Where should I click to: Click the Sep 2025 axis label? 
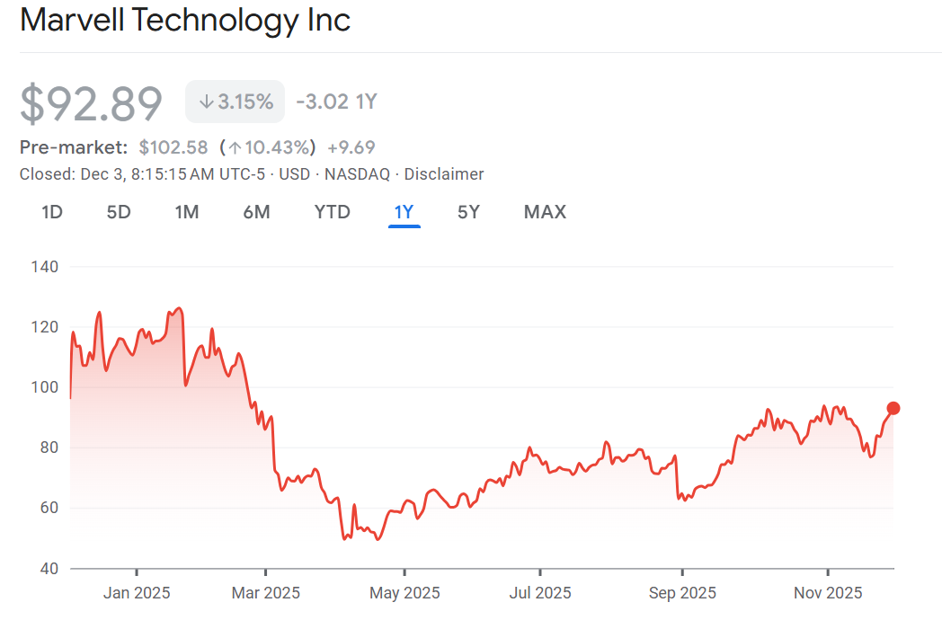click(682, 593)
